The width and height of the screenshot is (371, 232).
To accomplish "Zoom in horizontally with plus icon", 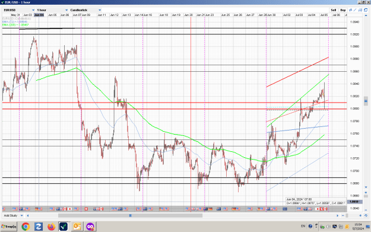I will (x=360, y=215).
